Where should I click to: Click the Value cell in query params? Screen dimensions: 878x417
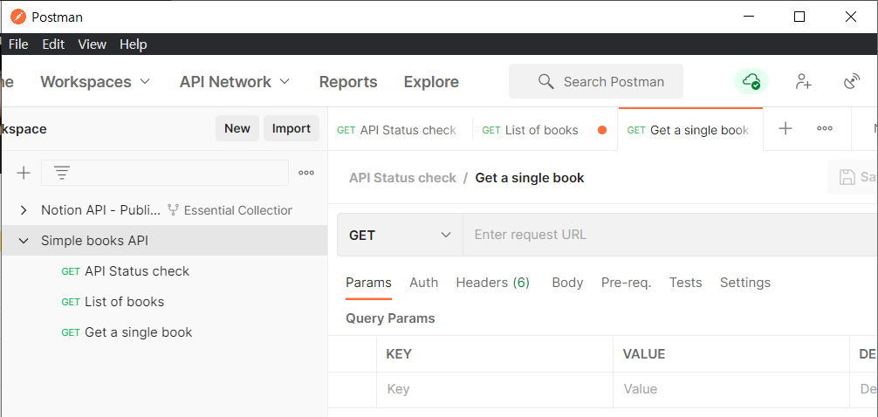731,389
